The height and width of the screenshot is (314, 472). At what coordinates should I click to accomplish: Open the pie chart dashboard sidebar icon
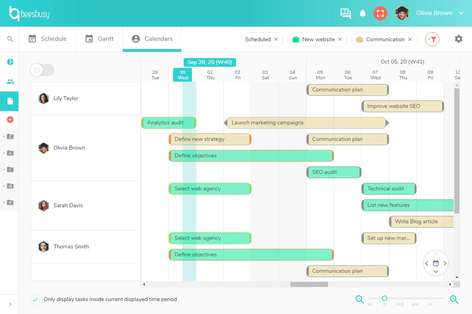10,62
